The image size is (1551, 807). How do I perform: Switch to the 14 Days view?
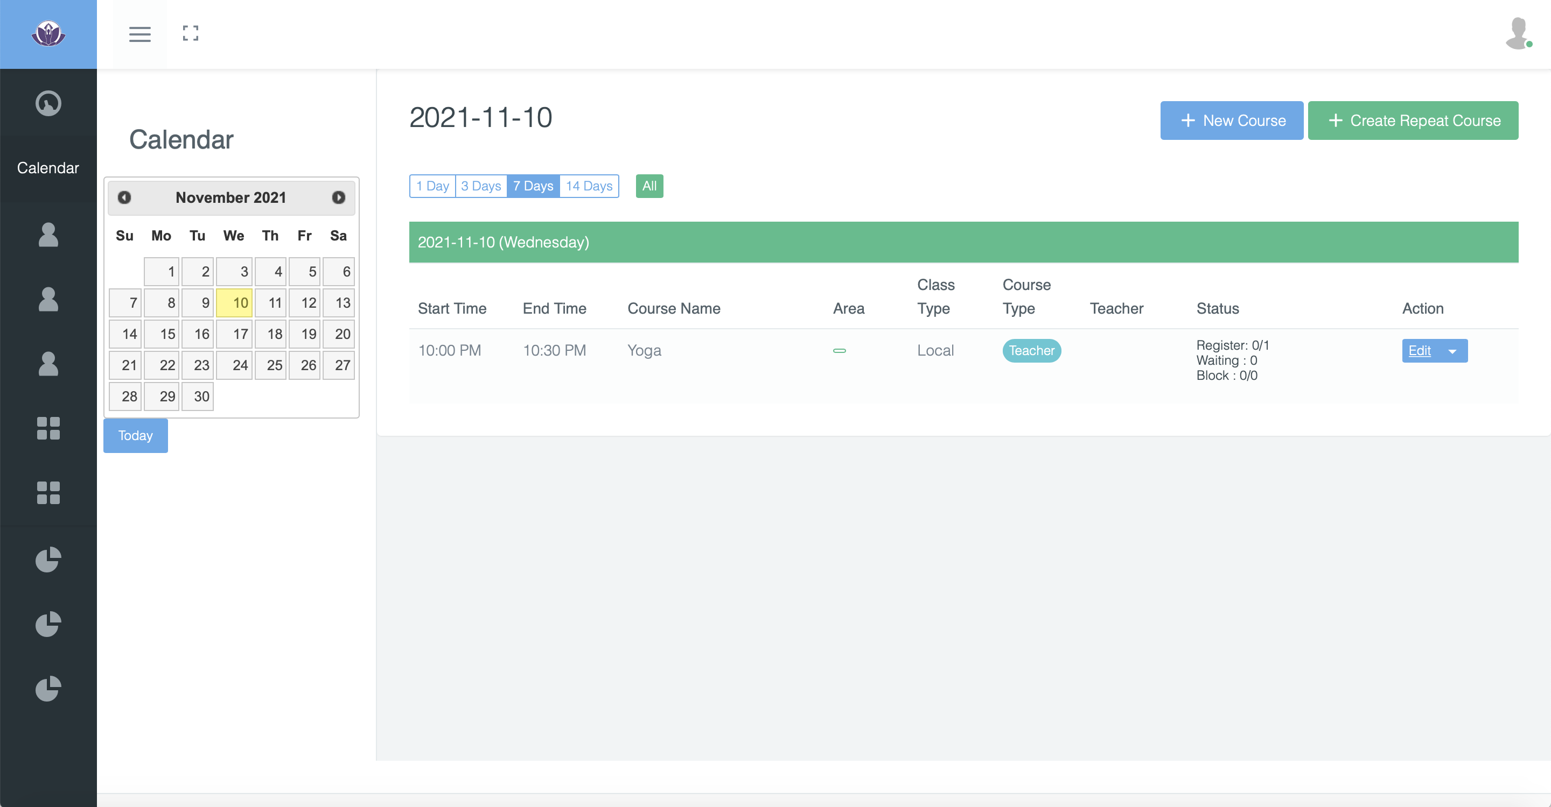click(x=589, y=186)
